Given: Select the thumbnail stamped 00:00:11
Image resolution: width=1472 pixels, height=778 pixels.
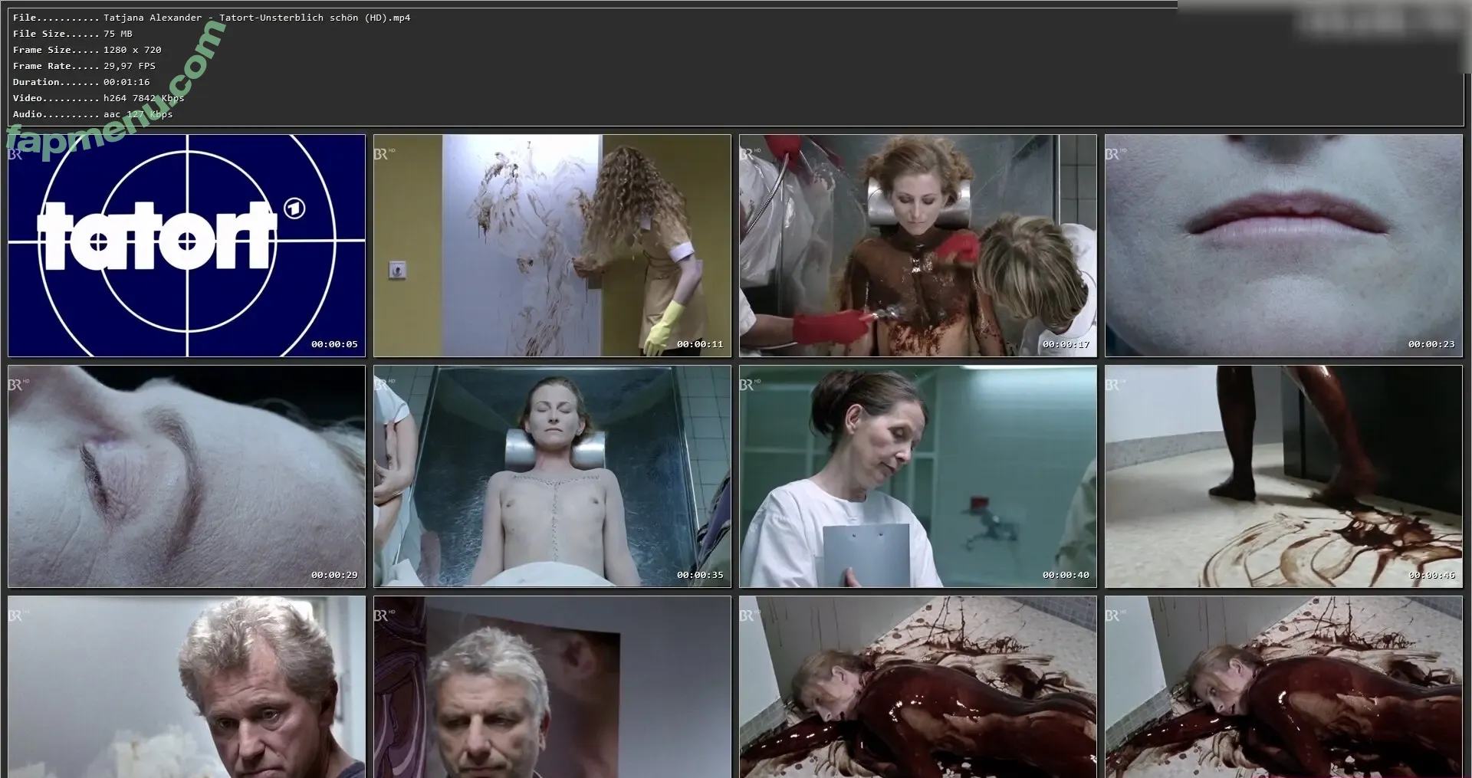Looking at the screenshot, I should pos(552,246).
